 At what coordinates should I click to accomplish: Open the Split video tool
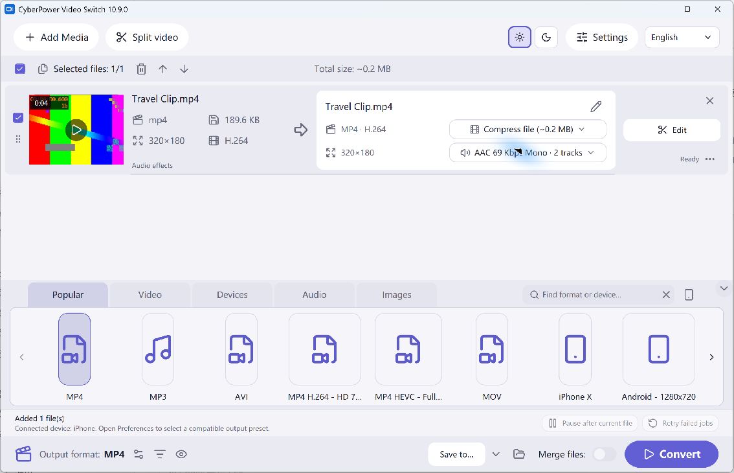coord(147,38)
